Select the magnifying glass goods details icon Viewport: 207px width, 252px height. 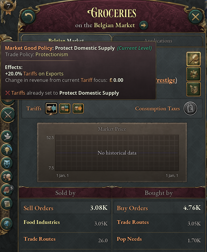193,59
